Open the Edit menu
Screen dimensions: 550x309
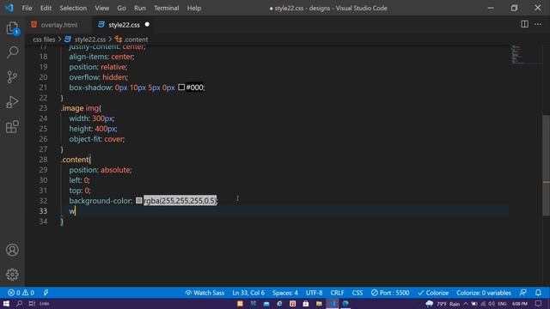tap(46, 8)
